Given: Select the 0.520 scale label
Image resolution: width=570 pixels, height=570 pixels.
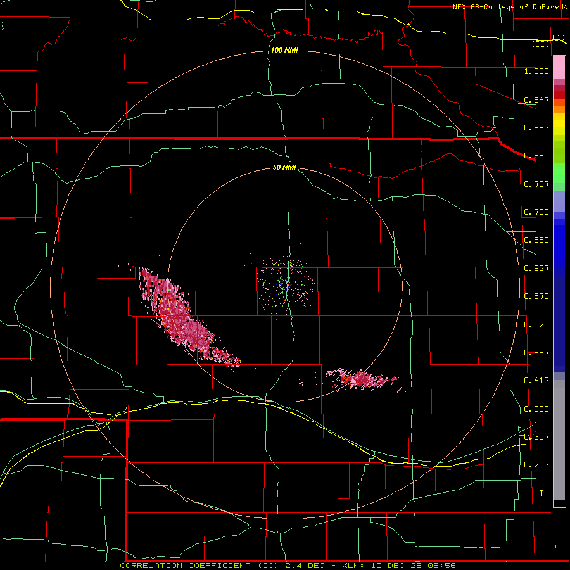Looking at the screenshot, I should click(536, 325).
